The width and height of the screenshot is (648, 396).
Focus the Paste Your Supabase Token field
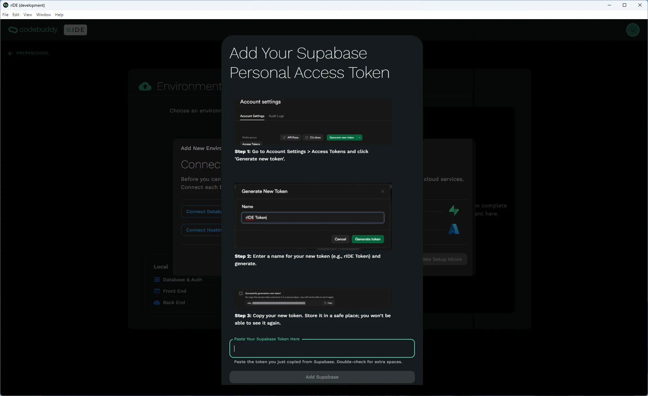(322, 348)
